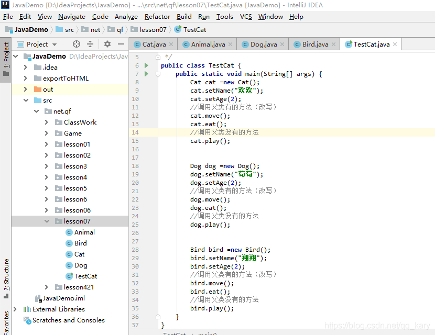
Task: Click line number 14 in the gutter
Action: tap(135, 132)
